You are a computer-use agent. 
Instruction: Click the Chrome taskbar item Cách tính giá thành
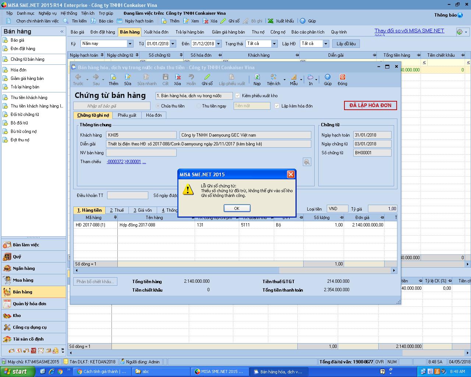101,371
